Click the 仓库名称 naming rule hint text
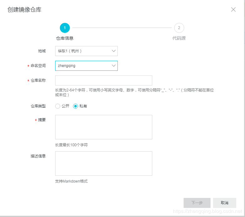Screen dimensions: 245x217 click(134, 92)
